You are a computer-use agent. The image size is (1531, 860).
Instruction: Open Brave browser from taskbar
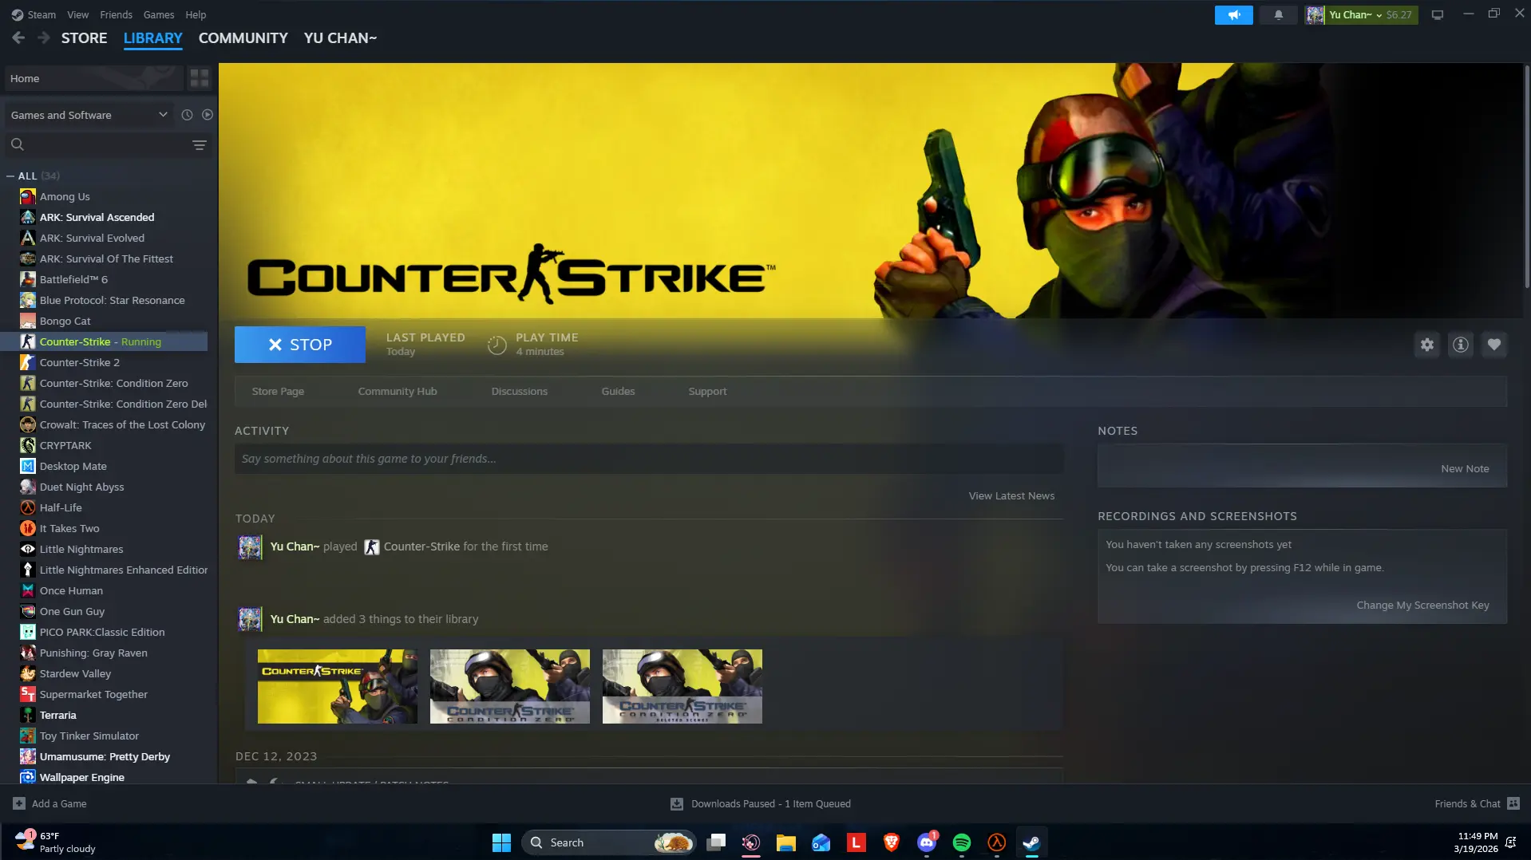click(x=892, y=842)
